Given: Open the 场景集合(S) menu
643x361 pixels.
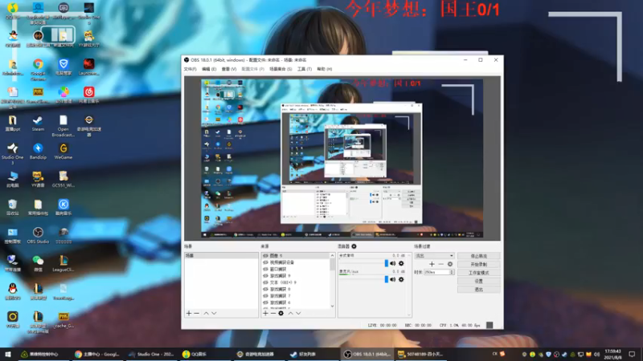Looking at the screenshot, I should 281,69.
